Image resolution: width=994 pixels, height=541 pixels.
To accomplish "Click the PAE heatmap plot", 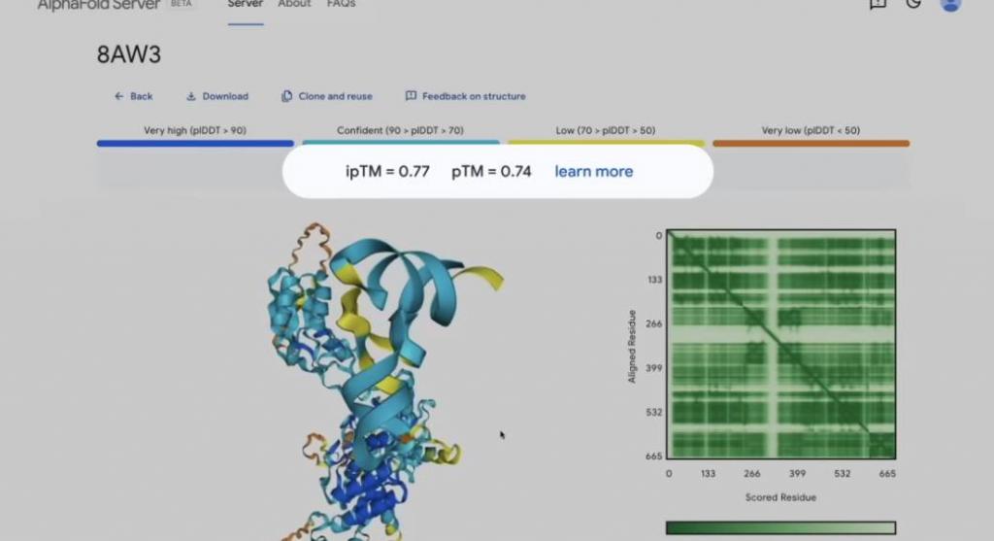I will [x=781, y=345].
